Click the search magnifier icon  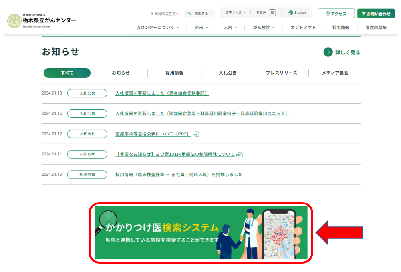point(189,13)
